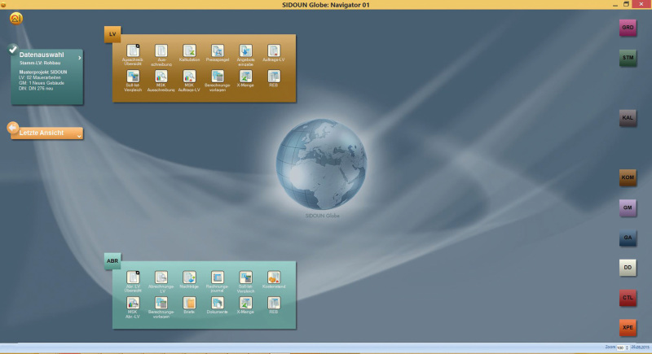The height and width of the screenshot is (354, 652).
Task: Open the KAL module button
Action: coord(628,118)
